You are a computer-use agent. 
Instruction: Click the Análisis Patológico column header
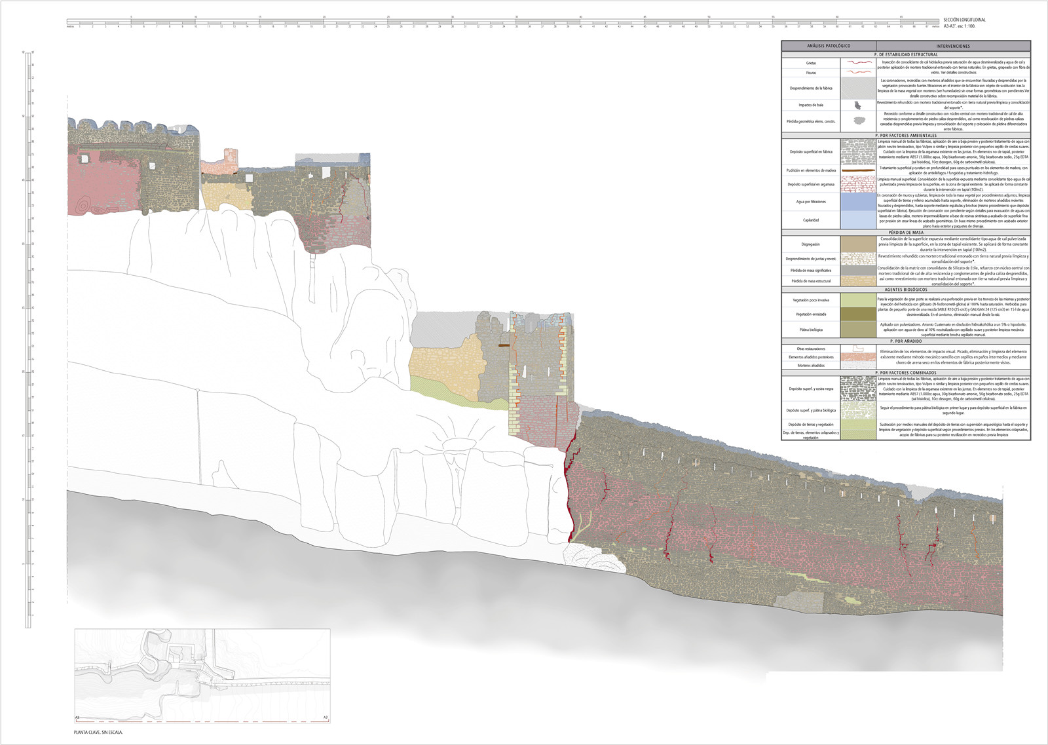point(828,46)
